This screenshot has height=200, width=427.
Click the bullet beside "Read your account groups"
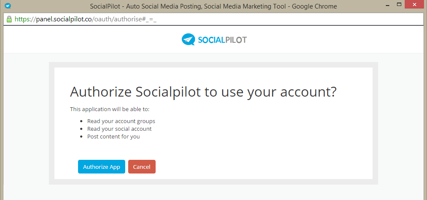click(81, 121)
